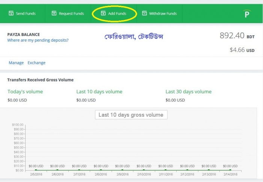Click the Payza P logo
The image size is (263, 182).
tap(247, 14)
